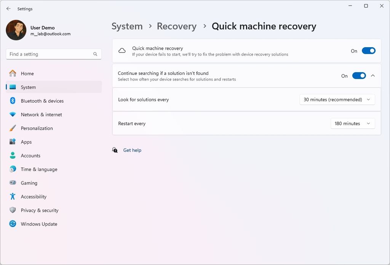The height and width of the screenshot is (265, 390).
Task: Open Bluetooth & devices via its Bluetooth icon
Action: (x=12, y=101)
